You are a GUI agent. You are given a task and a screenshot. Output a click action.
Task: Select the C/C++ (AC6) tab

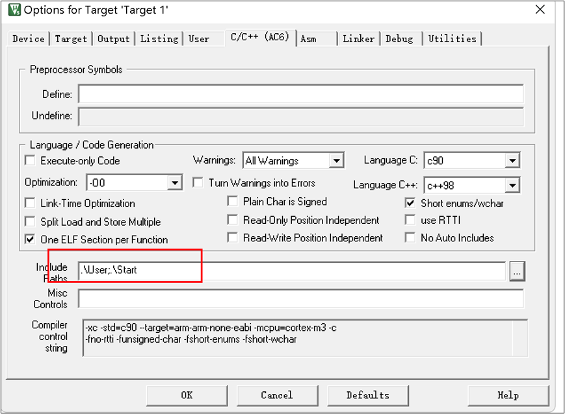(x=260, y=37)
